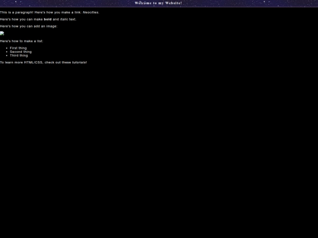The image size is (318, 238).
Task: Click the 'Welcome to my Website!' heading
Action: point(158,3)
